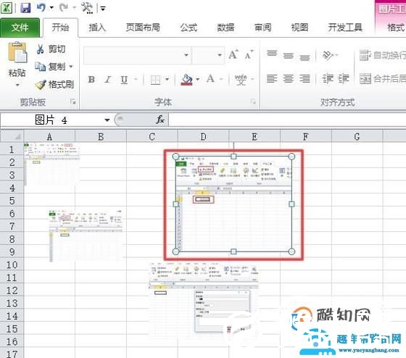
Task: Click the small picture thumbnail in cell A1
Action: (51, 164)
